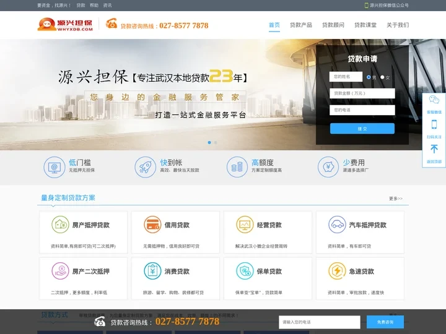Image resolution: width=446 pixels, height=334 pixels.
Task: Open the 汽车抵押贷款 product title
Action: [368, 225]
